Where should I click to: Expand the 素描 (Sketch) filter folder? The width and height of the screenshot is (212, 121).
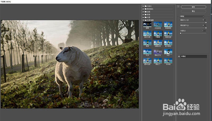tap(143, 15)
